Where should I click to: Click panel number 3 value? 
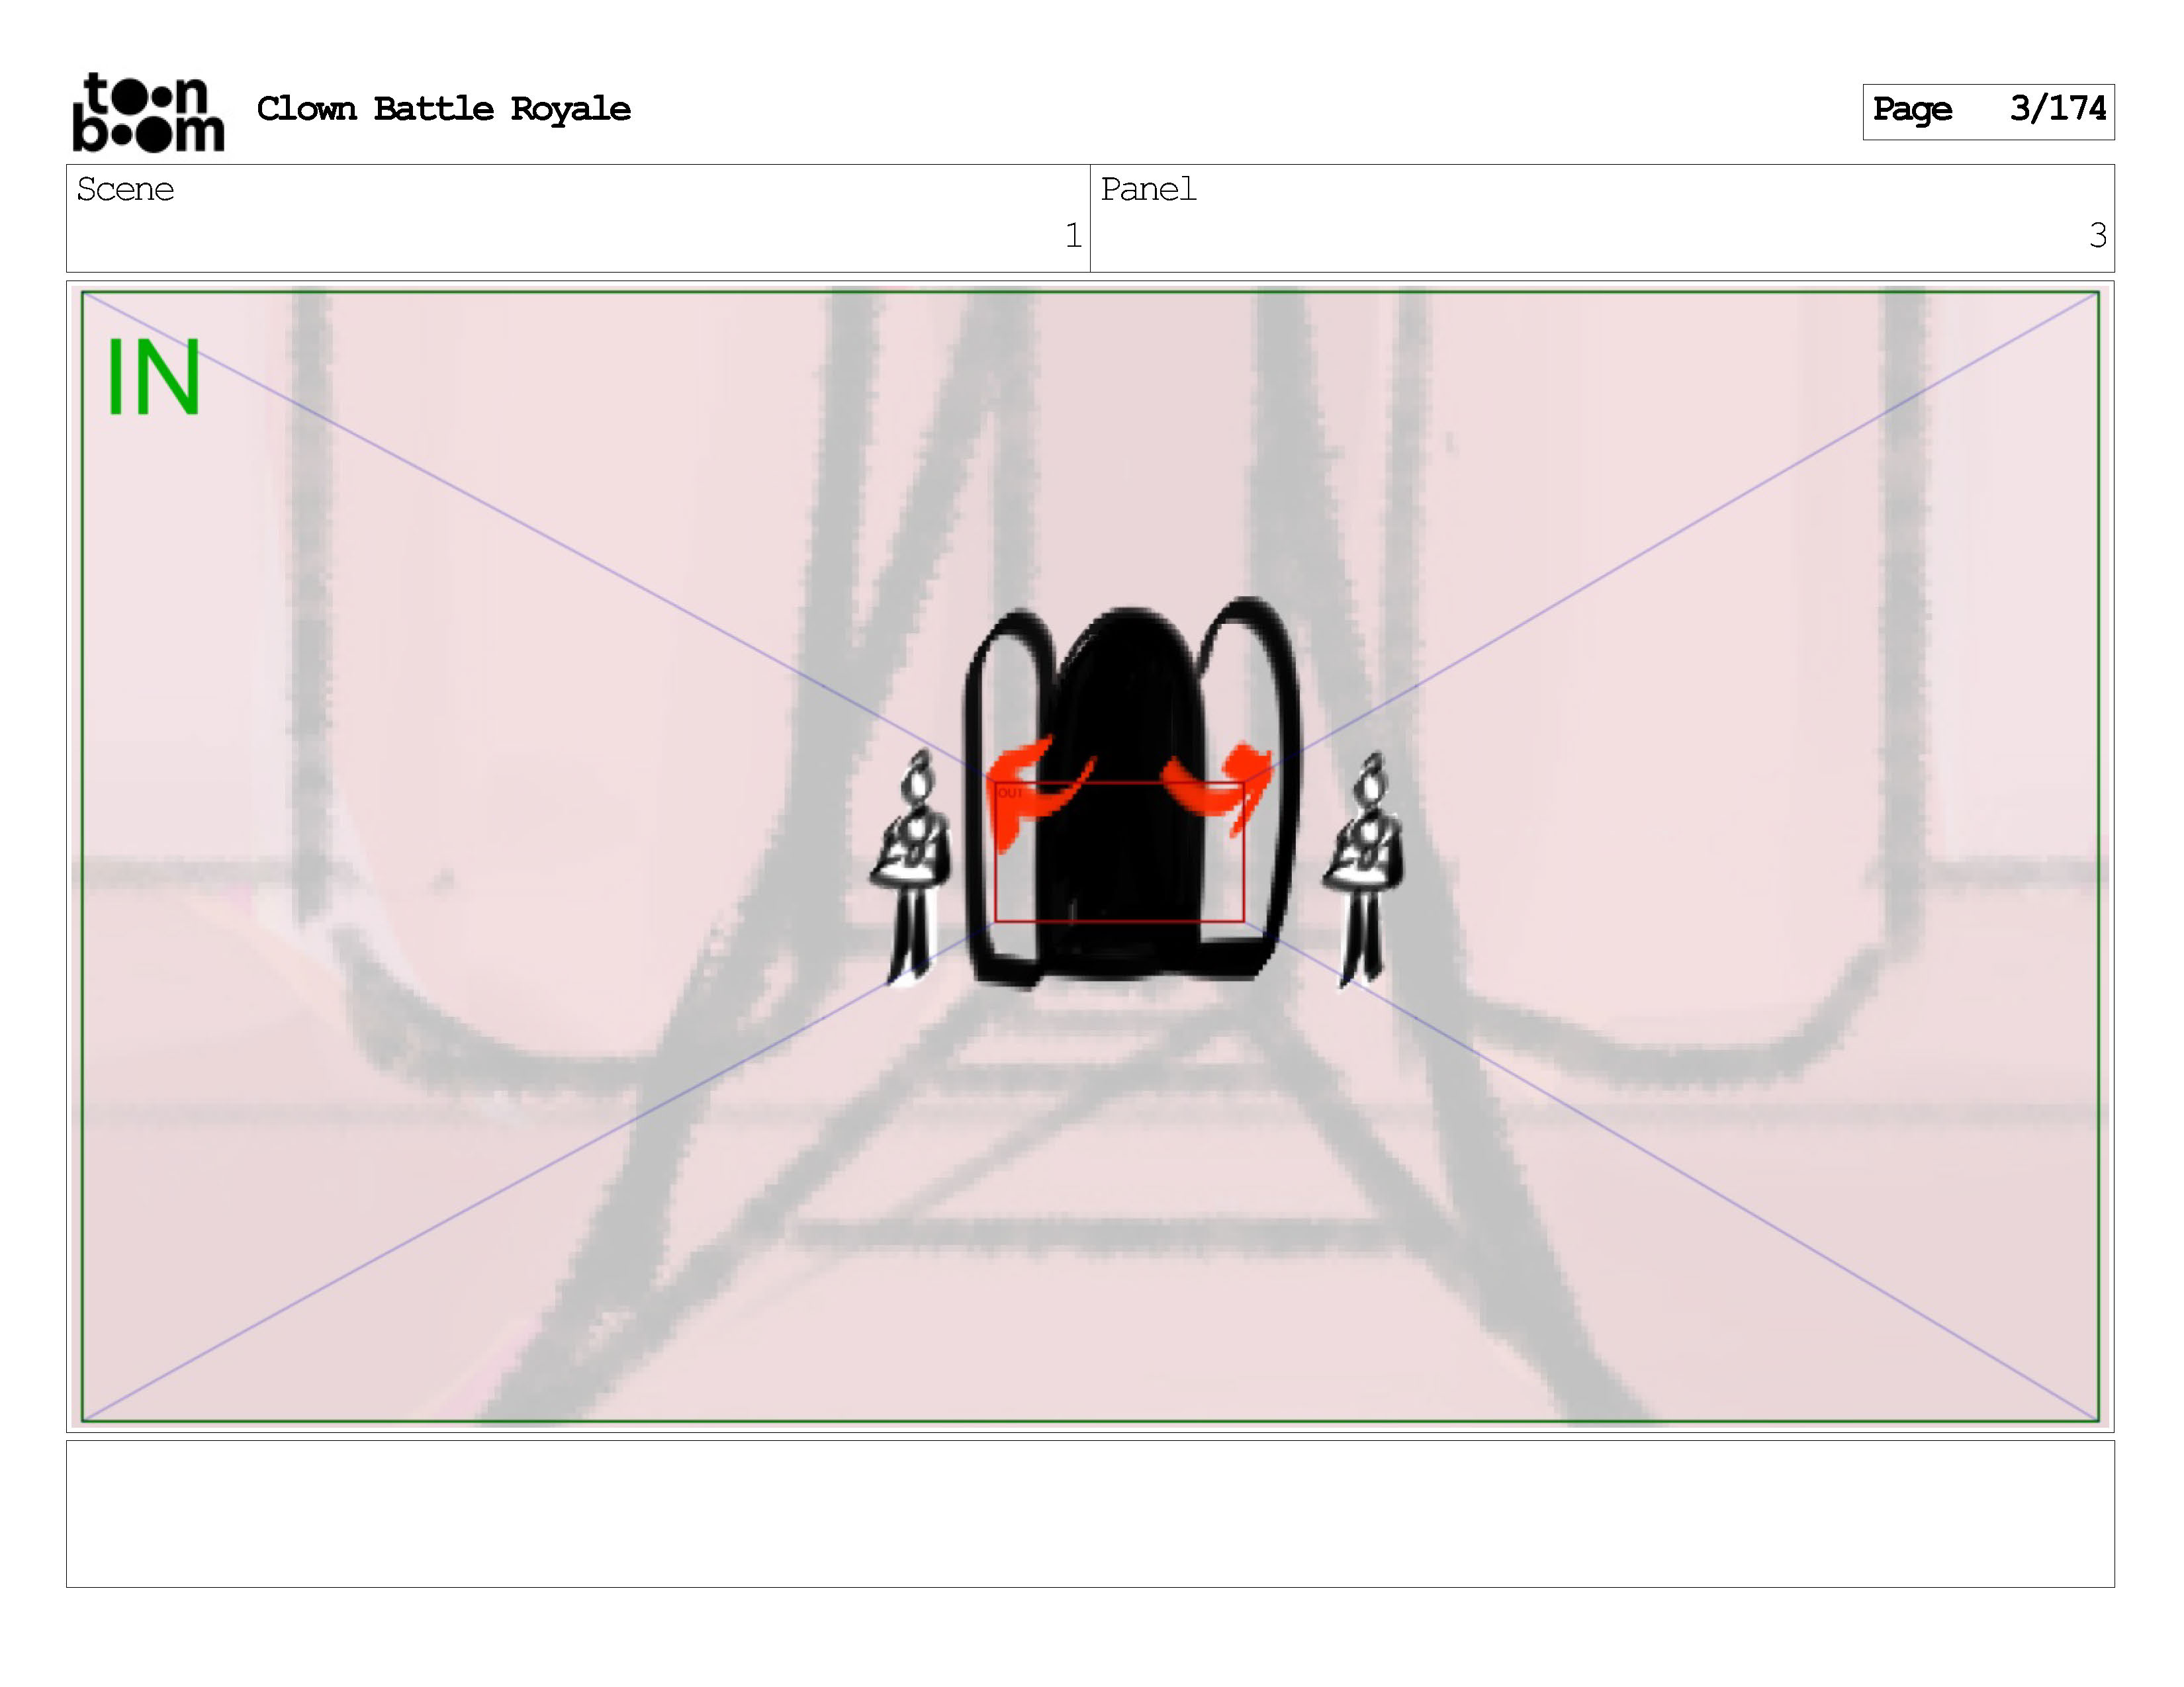coord(2097,236)
